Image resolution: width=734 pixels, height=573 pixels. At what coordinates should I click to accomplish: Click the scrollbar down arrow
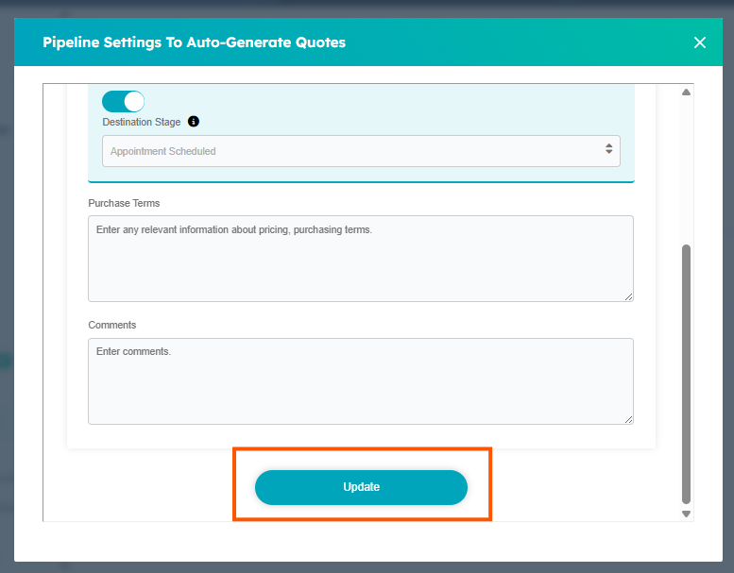687,514
